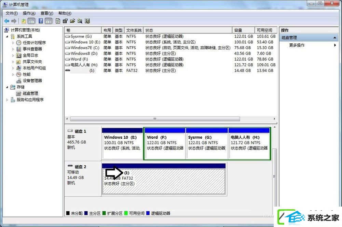Select the Windows7E (C:) volume row

[170, 48]
